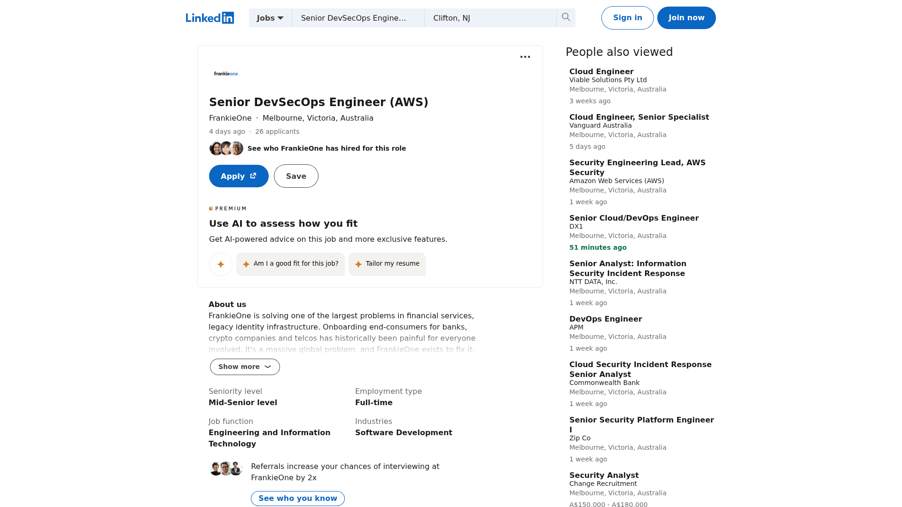902x507 pixels.
Task: Click referral avatars near See who you know
Action: [226, 469]
